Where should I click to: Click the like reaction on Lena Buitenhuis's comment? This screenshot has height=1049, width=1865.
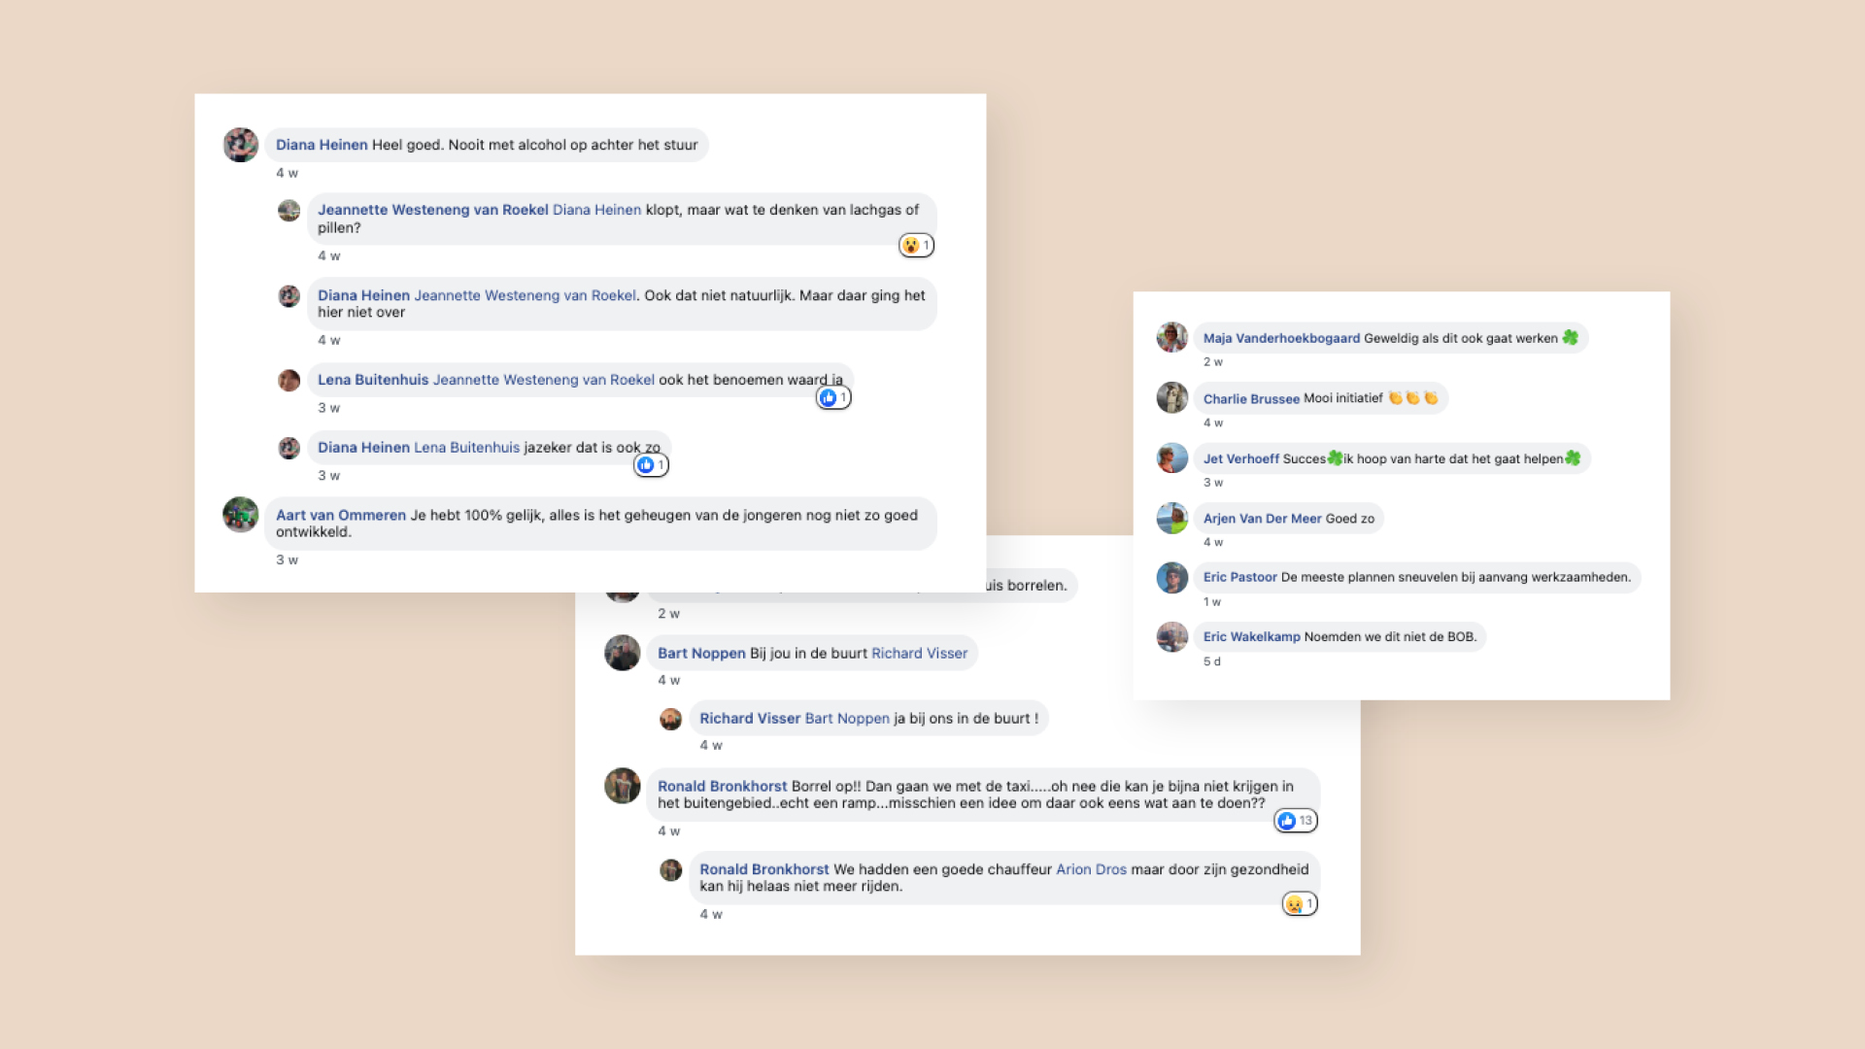pyautogui.click(x=833, y=397)
